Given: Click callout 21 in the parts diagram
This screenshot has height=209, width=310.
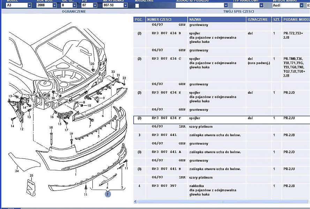Looking at the screenshot, I should coord(119,75).
